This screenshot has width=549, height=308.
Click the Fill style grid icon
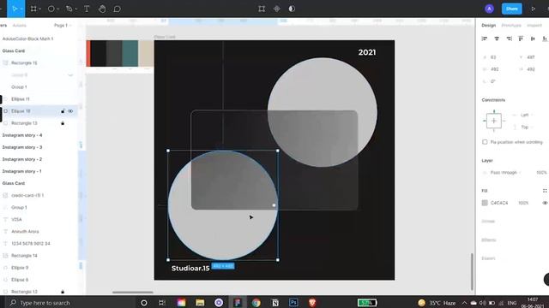click(x=545, y=191)
